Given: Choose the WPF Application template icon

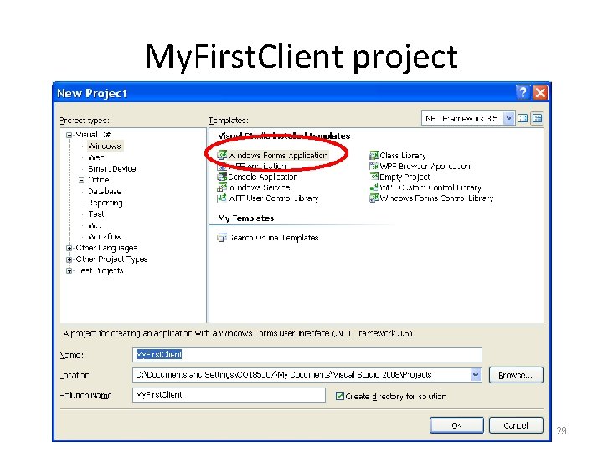Looking at the screenshot, I should click(222, 167).
